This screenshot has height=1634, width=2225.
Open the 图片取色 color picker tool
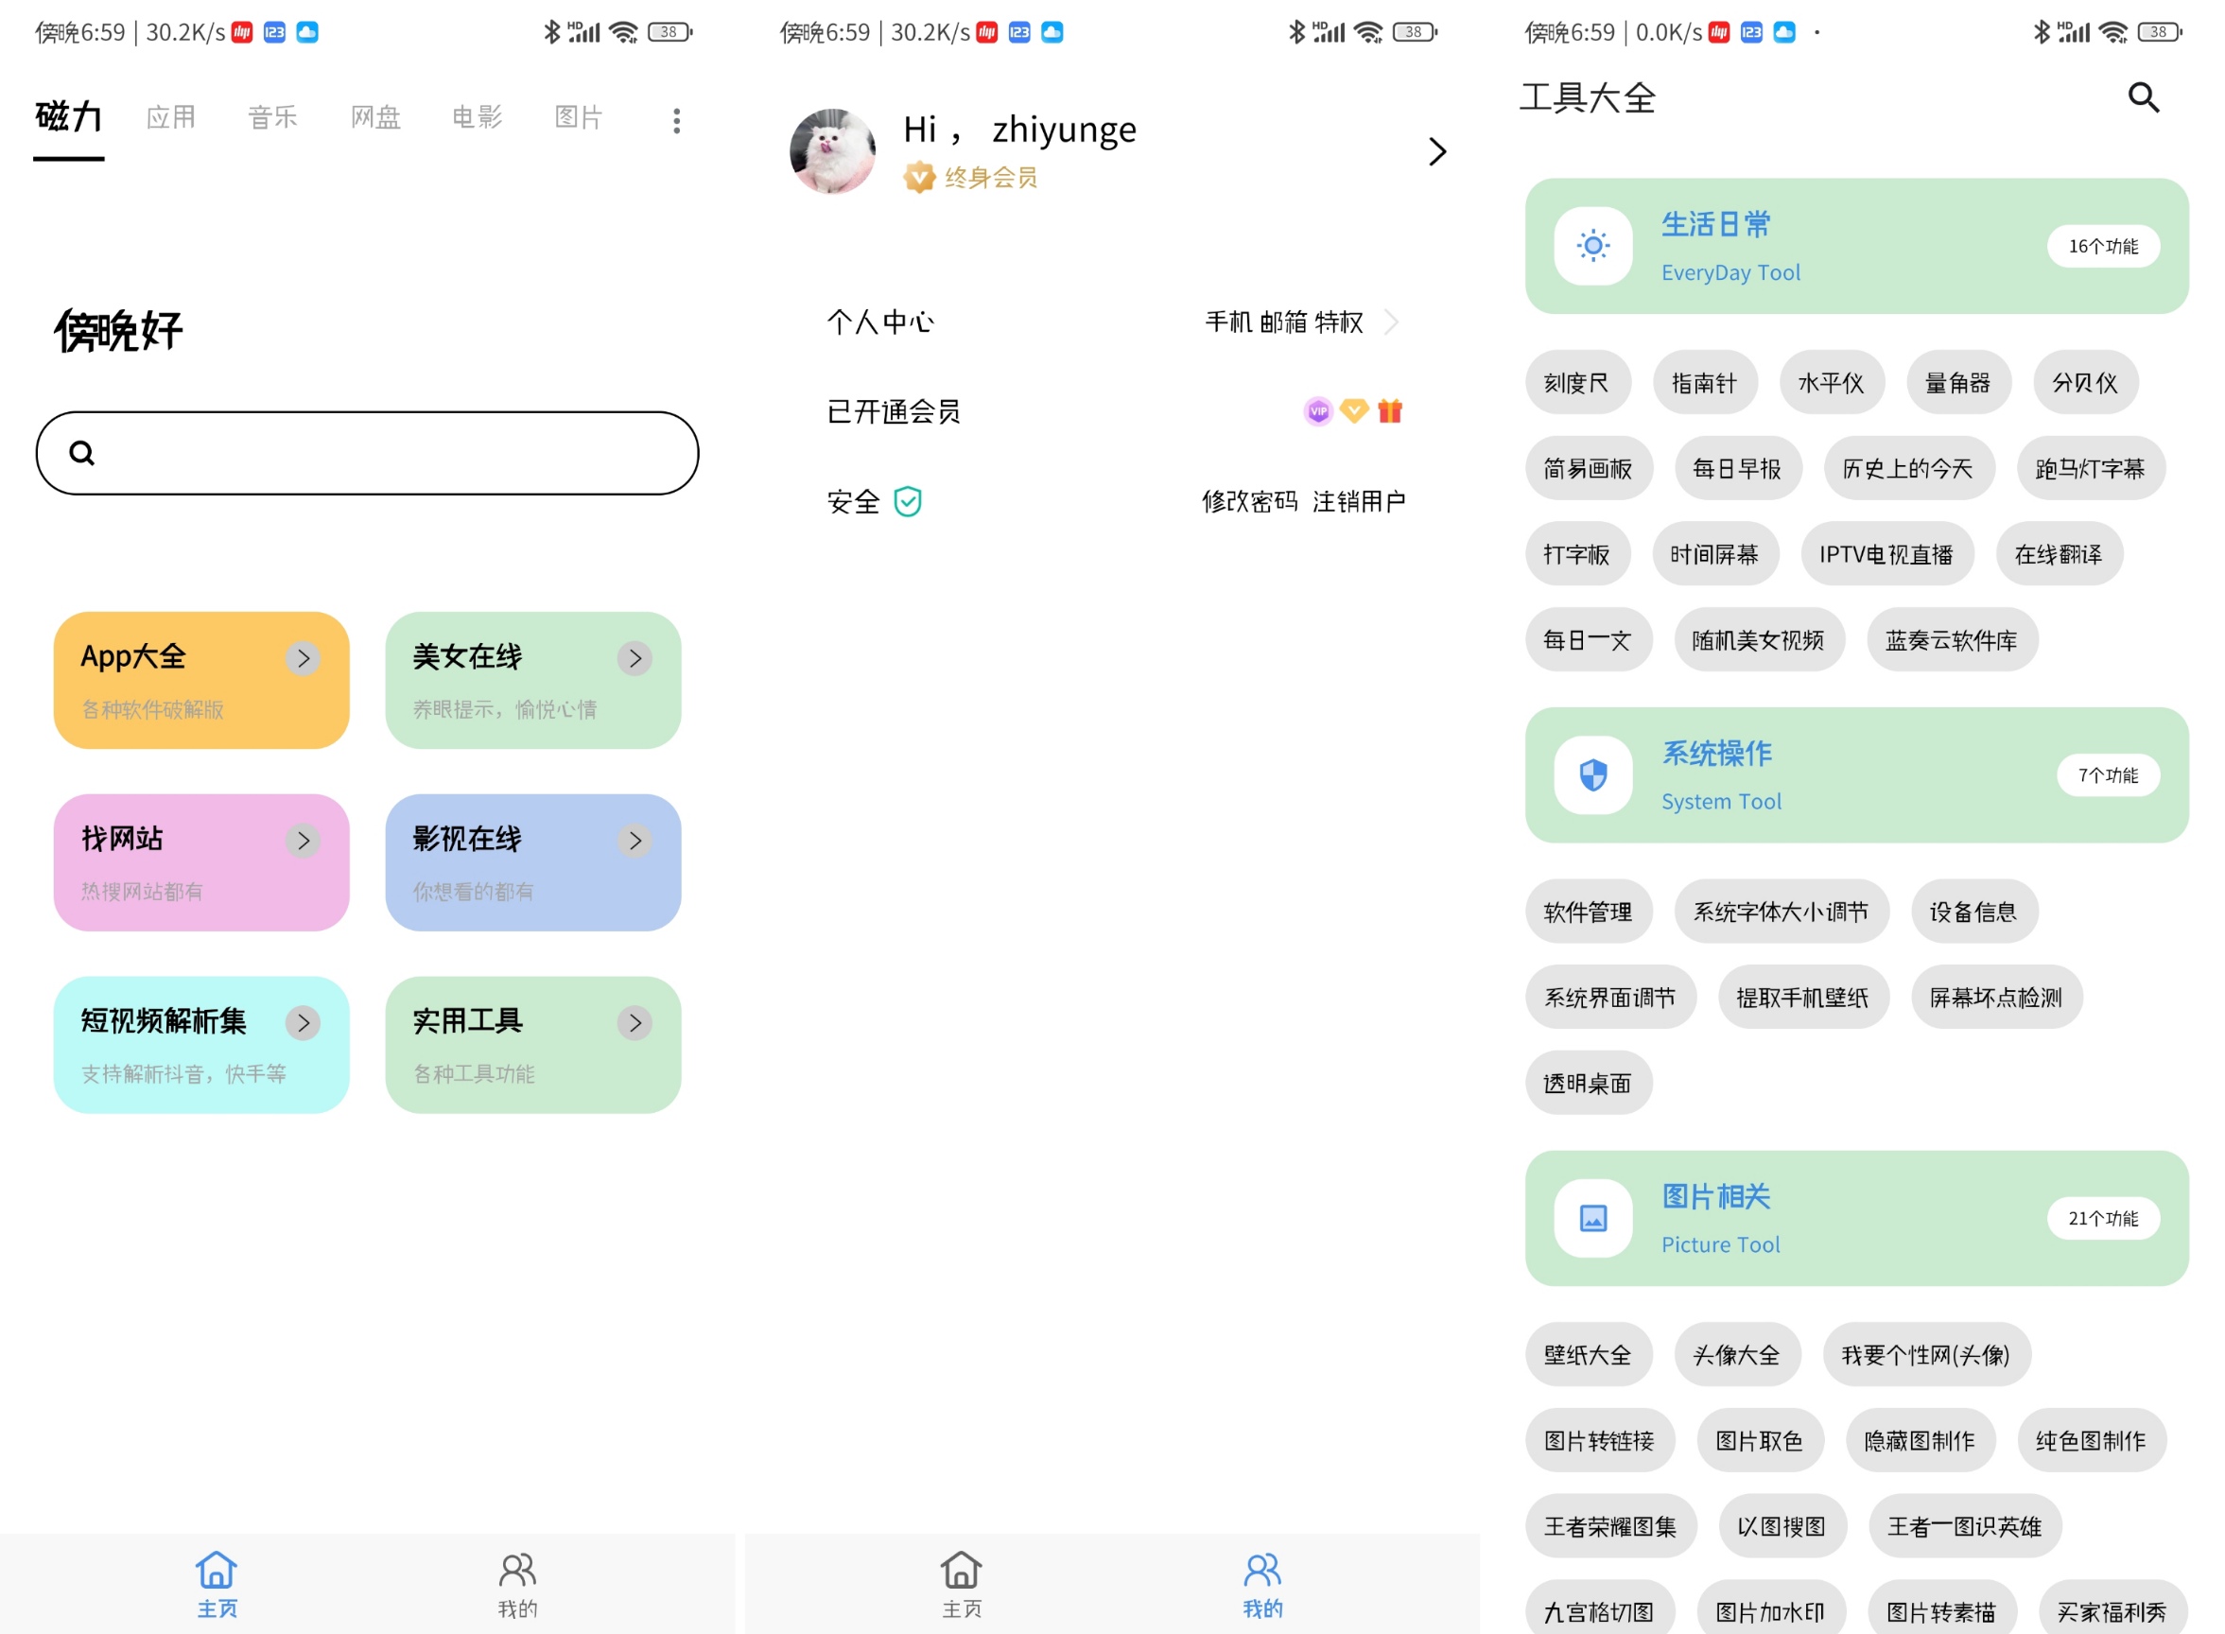(1760, 1440)
